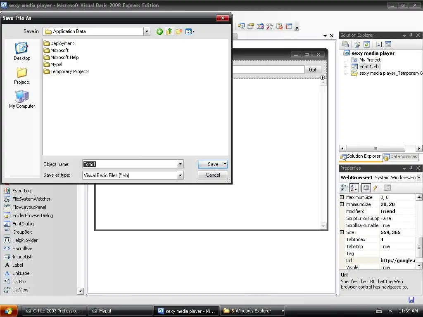Open the Windows Start button
The height and width of the screenshot is (317, 423).
pyautogui.click(x=9, y=311)
